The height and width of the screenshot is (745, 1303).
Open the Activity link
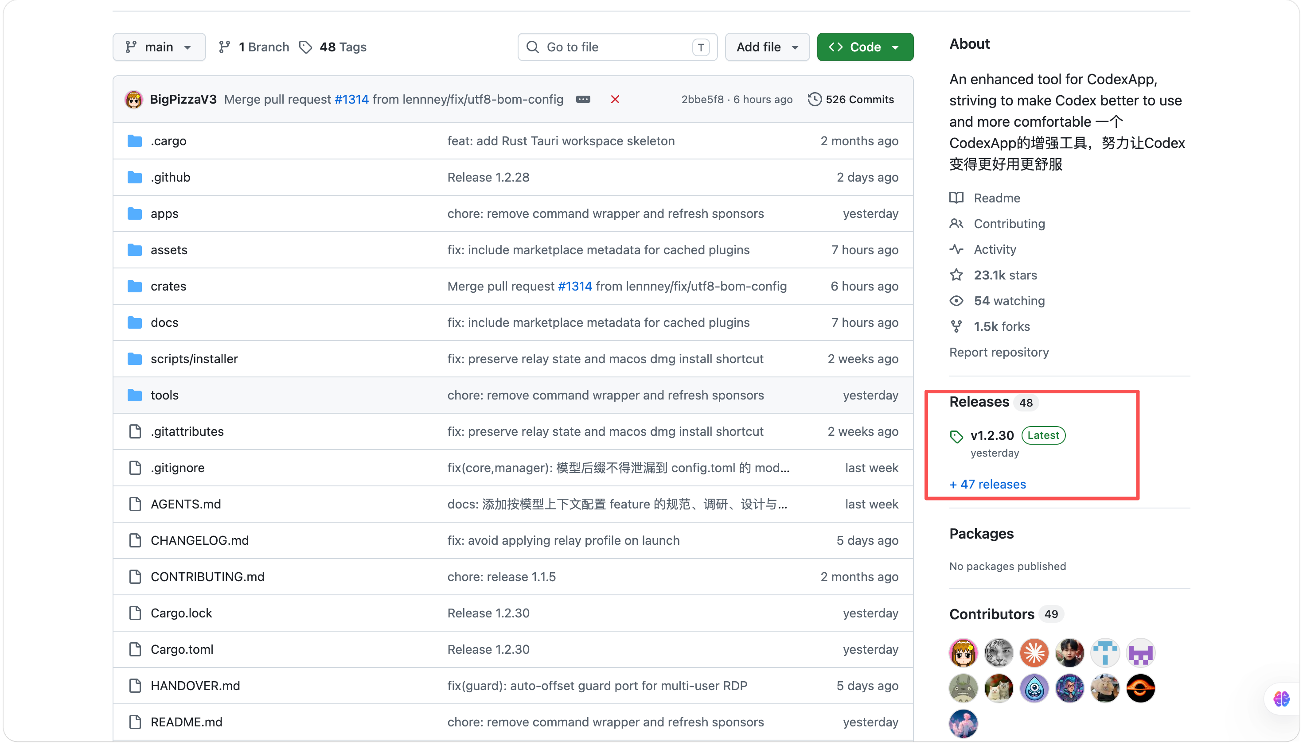[995, 249]
